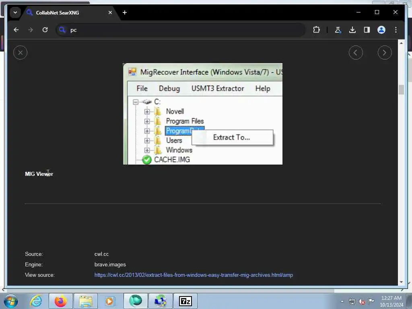Open Windows Media Player from the taskbar
Image resolution: width=412 pixels, height=309 pixels.
point(109,301)
